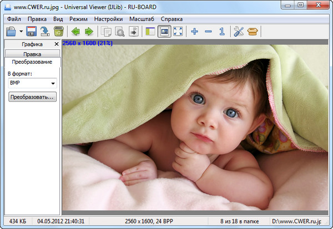
Task: Click the Преобразовать... button
Action: pos(32,97)
